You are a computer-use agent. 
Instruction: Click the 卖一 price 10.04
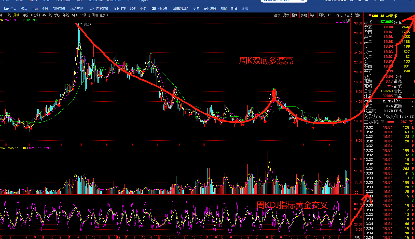(x=388, y=46)
